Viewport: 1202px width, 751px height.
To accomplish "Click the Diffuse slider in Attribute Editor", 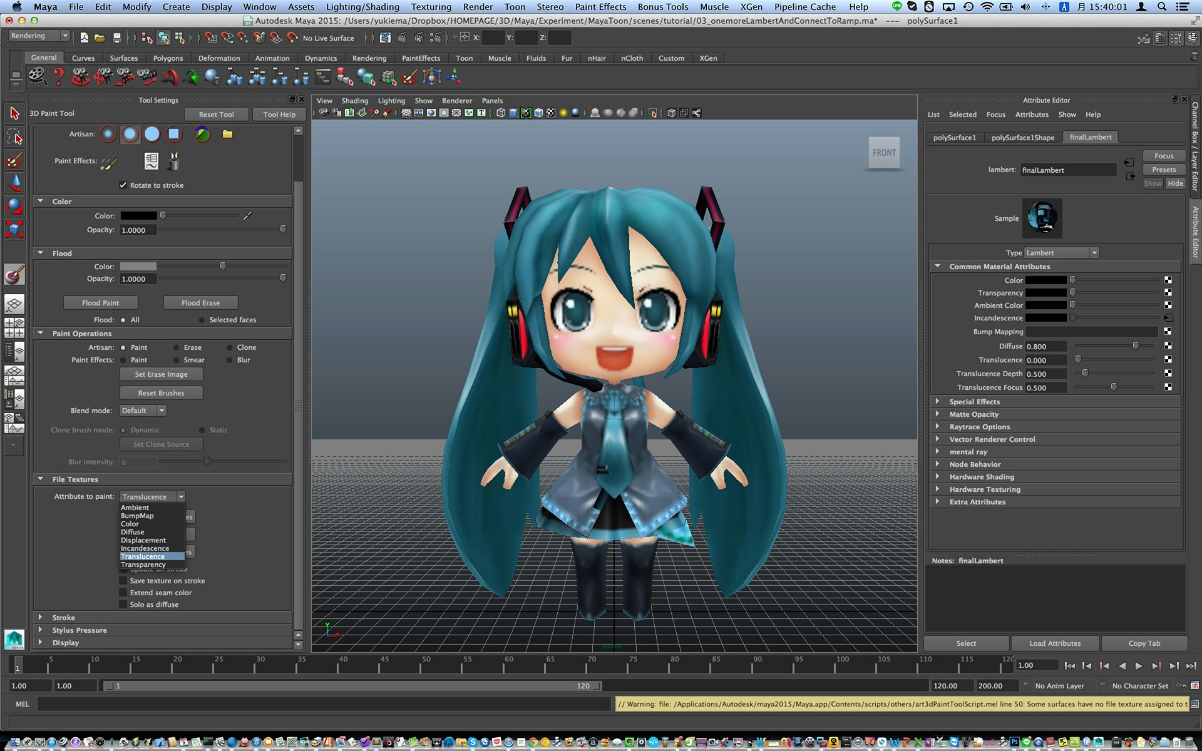I will (1114, 345).
